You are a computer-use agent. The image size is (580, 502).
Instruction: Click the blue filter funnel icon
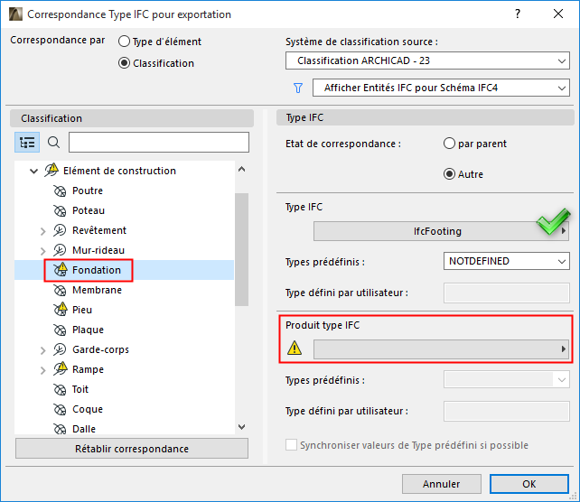point(297,88)
